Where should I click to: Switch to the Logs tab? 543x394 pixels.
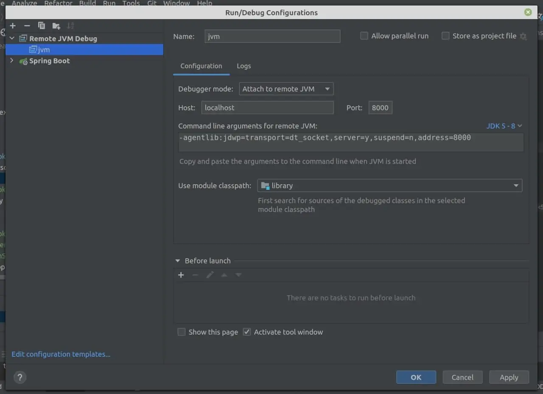tap(244, 66)
